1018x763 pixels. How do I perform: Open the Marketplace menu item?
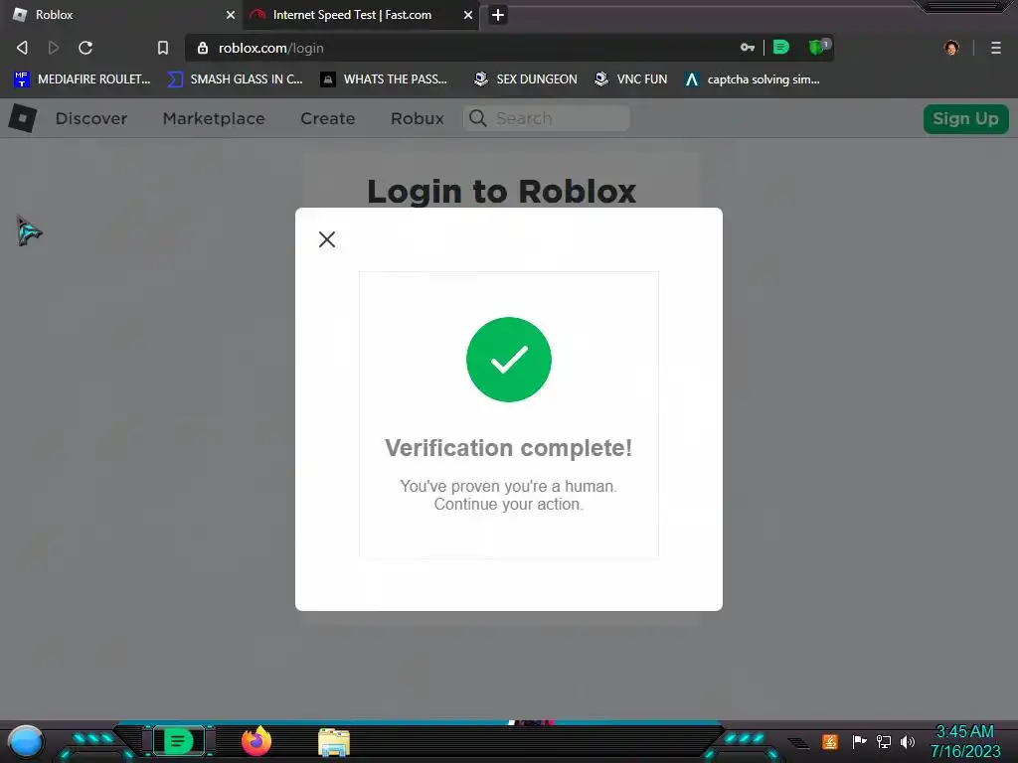click(x=214, y=119)
